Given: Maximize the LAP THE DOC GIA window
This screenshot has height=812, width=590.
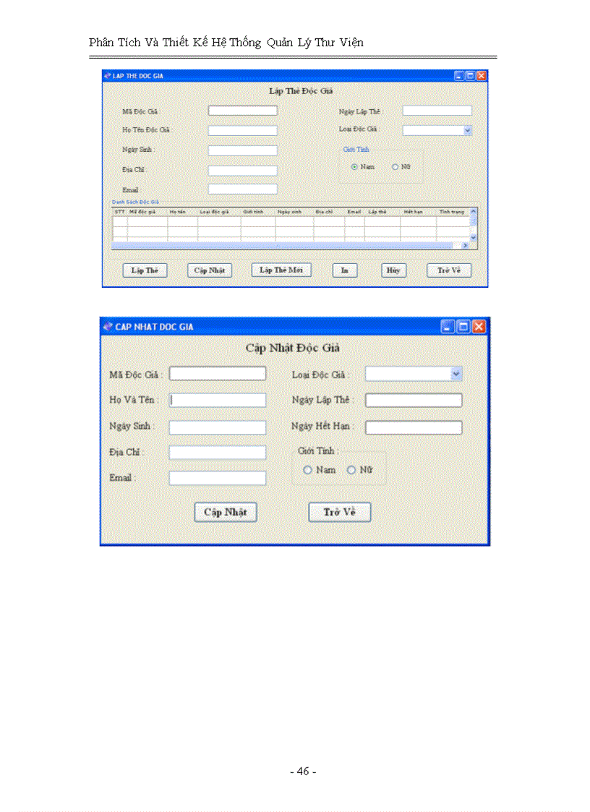Looking at the screenshot, I should click(x=470, y=75).
